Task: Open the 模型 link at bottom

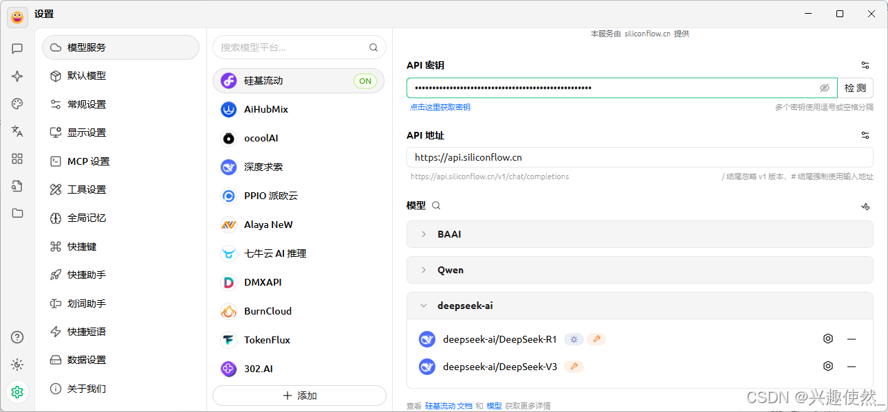Action: [495, 406]
